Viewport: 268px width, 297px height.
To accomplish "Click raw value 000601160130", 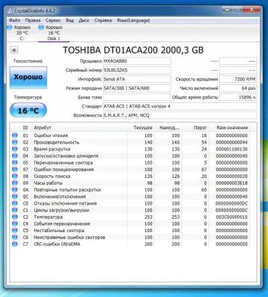I will [232, 149].
